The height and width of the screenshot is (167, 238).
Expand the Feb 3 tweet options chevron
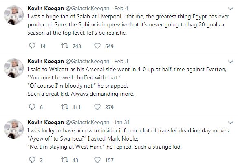click(x=230, y=62)
